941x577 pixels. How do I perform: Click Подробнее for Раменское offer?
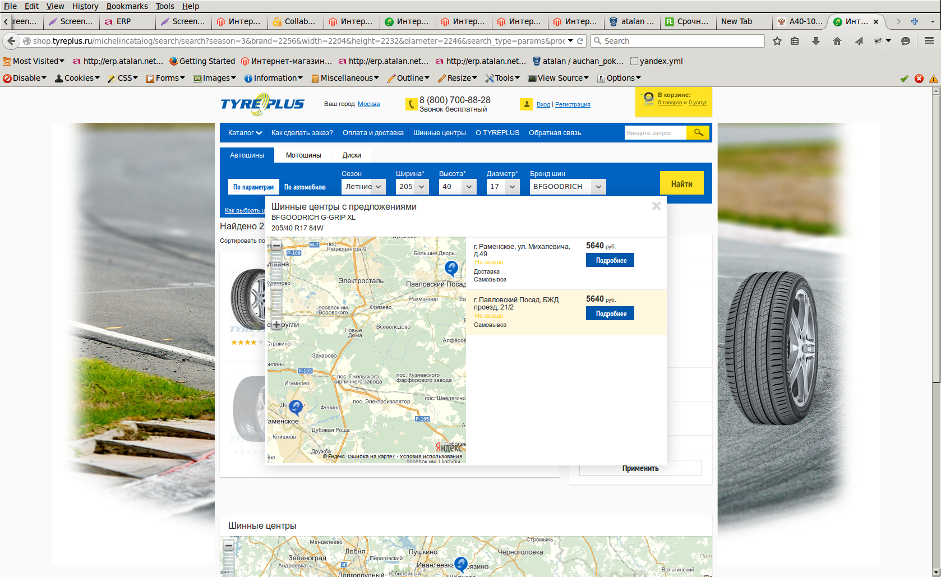610,260
